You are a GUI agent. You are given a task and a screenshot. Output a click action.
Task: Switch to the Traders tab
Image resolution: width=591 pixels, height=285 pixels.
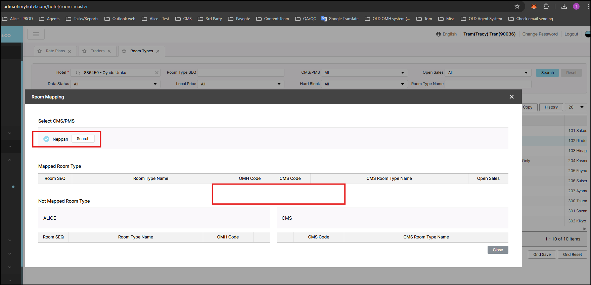pyautogui.click(x=97, y=51)
